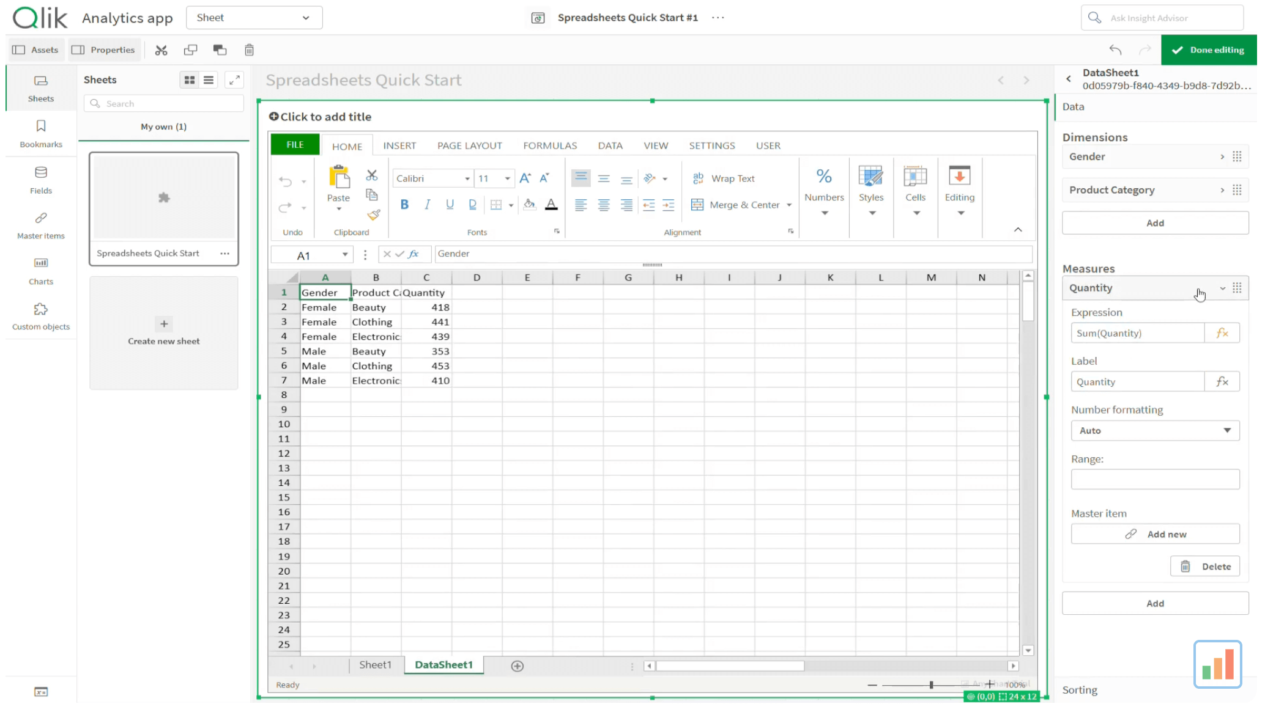Open the Number formatting Auto dropdown
The height and width of the screenshot is (712, 1265).
(1155, 431)
